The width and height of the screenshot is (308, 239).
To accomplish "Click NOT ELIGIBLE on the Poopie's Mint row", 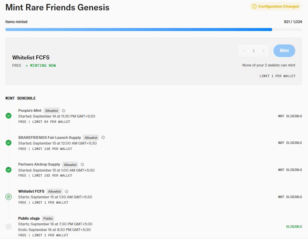I will point(290,116).
